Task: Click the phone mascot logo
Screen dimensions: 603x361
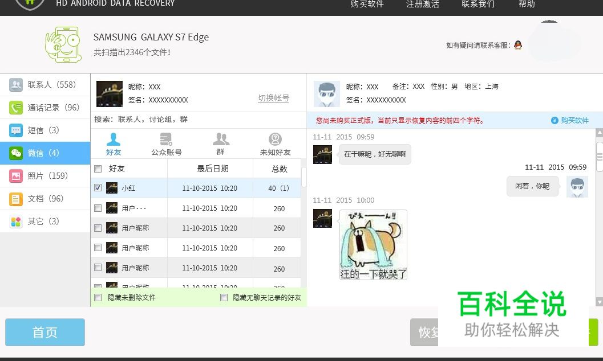Action: click(x=63, y=44)
